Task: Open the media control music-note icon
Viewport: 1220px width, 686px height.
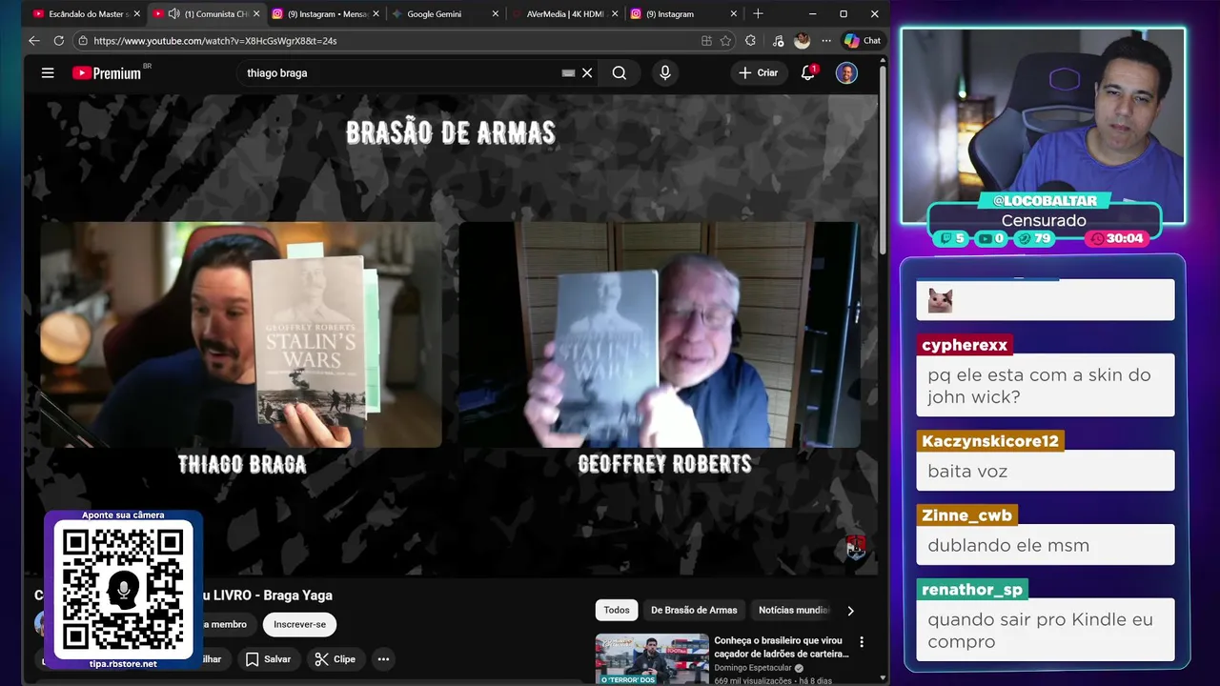Action: (x=778, y=41)
